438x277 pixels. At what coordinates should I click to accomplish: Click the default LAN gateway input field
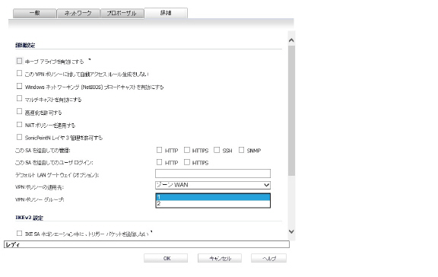213,174
